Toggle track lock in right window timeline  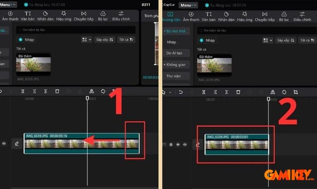pyautogui.click(x=171, y=145)
